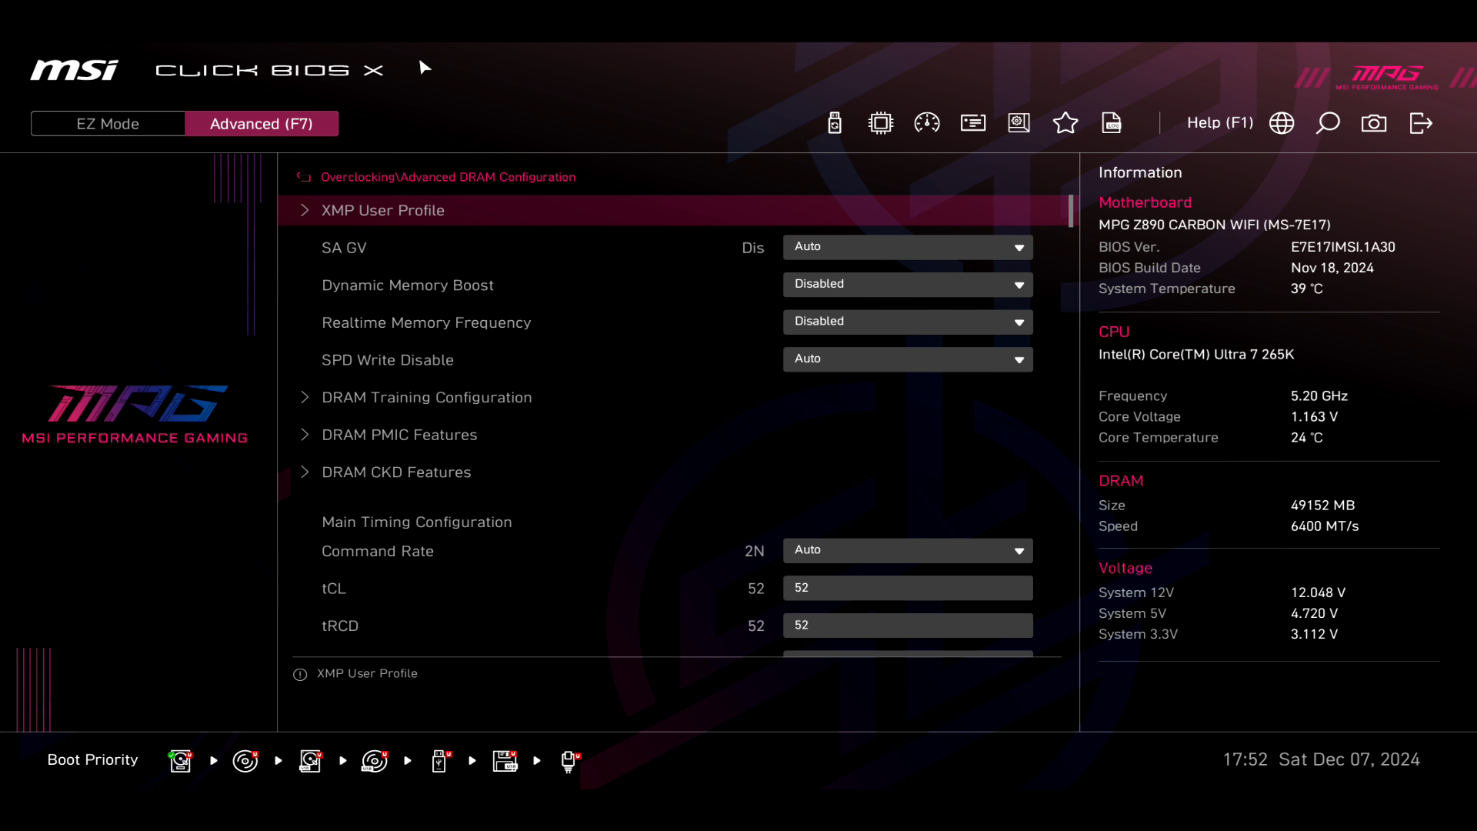Image resolution: width=1477 pixels, height=831 pixels.
Task: Open Dynamic Memory Boost dropdown
Action: pos(908,285)
